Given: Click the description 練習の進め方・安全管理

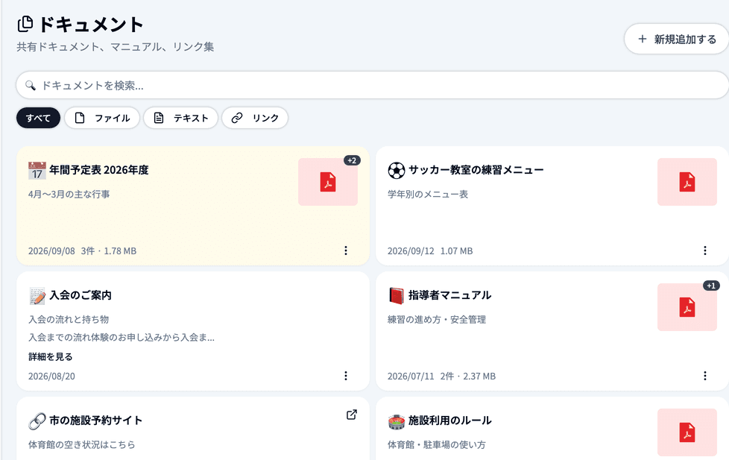Looking at the screenshot, I should pos(437,320).
